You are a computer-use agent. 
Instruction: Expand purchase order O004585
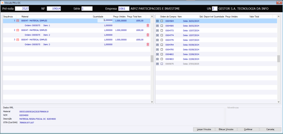click(x=157, y=26)
